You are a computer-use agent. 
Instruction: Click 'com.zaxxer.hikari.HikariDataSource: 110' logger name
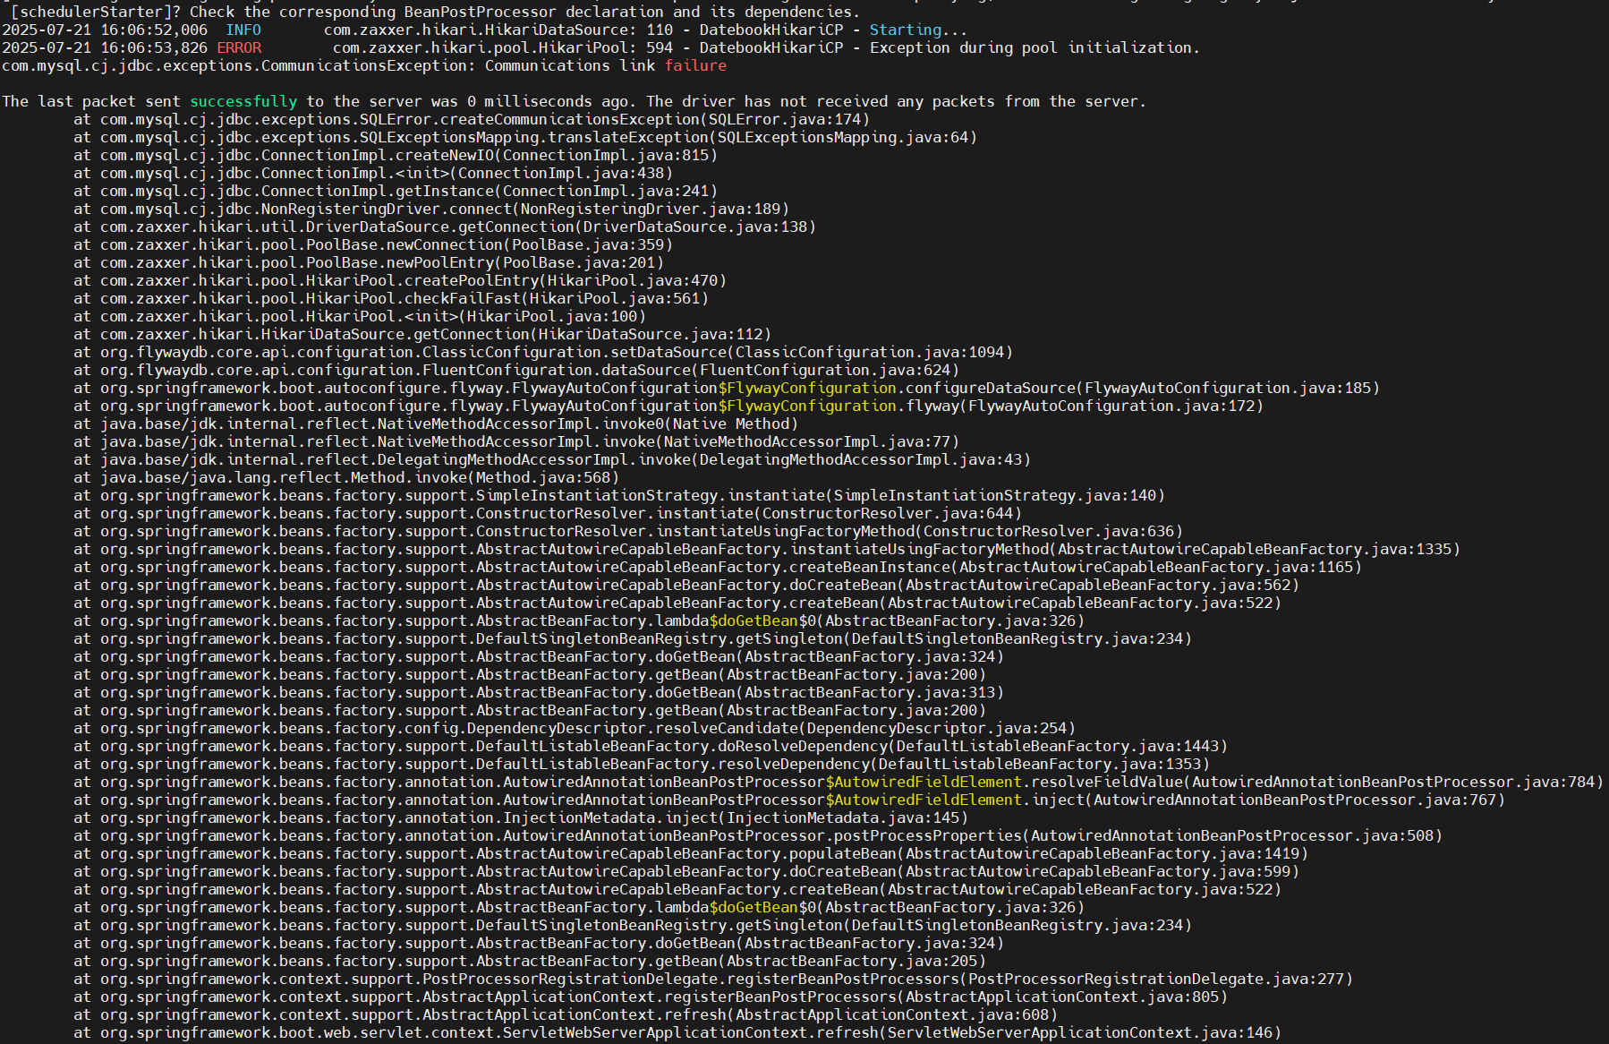click(498, 30)
